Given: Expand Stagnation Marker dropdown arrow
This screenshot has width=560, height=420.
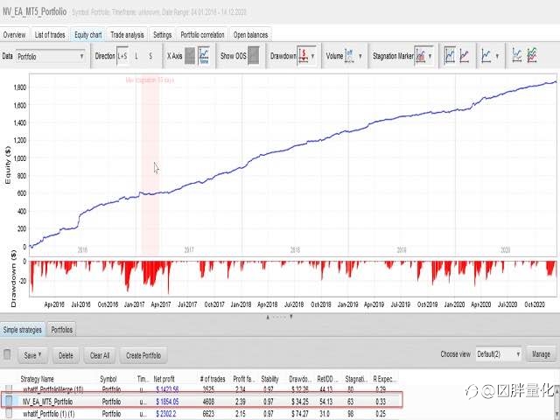Looking at the screenshot, I should (x=430, y=56).
